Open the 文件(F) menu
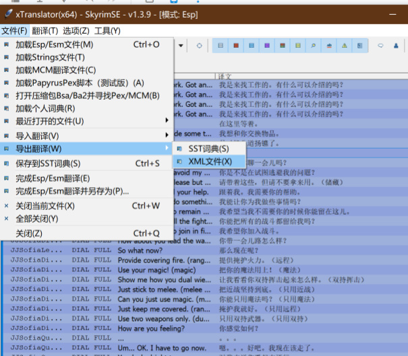 [14, 31]
